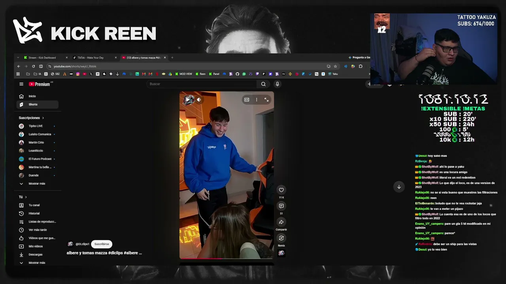This screenshot has width=506, height=284.
Task: Open the sound source icon below Remix
Action: pos(281,253)
